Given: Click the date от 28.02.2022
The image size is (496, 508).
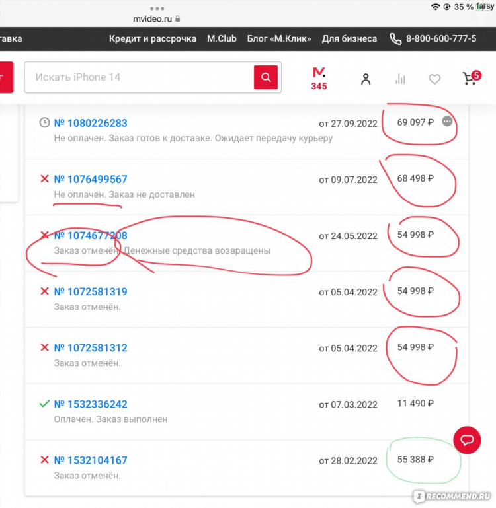Looking at the screenshot, I should click(x=348, y=460).
